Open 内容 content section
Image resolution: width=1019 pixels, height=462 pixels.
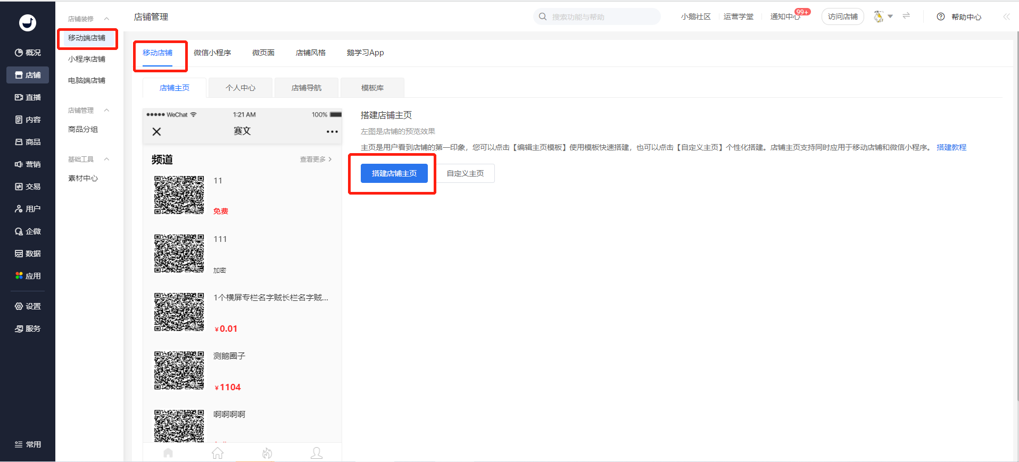[28, 120]
